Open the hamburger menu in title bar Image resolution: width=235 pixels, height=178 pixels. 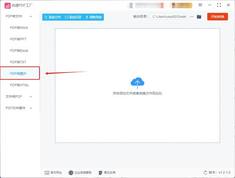coord(200,5)
